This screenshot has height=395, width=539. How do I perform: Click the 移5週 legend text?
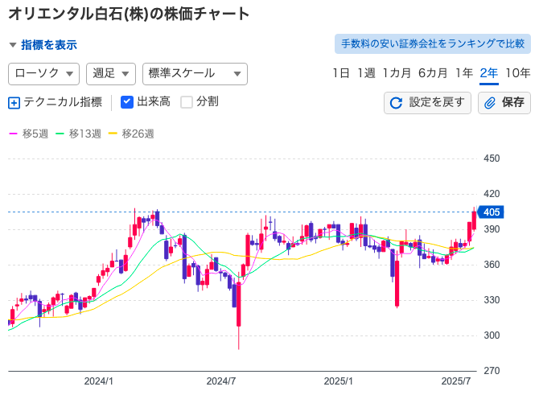35,134
